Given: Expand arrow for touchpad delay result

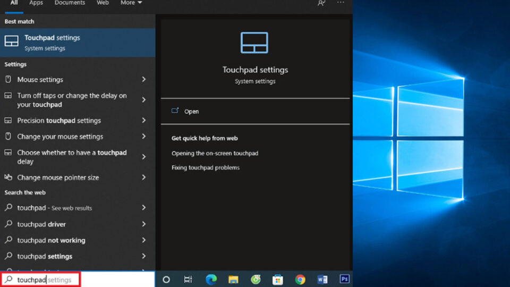Looking at the screenshot, I should coord(144,157).
